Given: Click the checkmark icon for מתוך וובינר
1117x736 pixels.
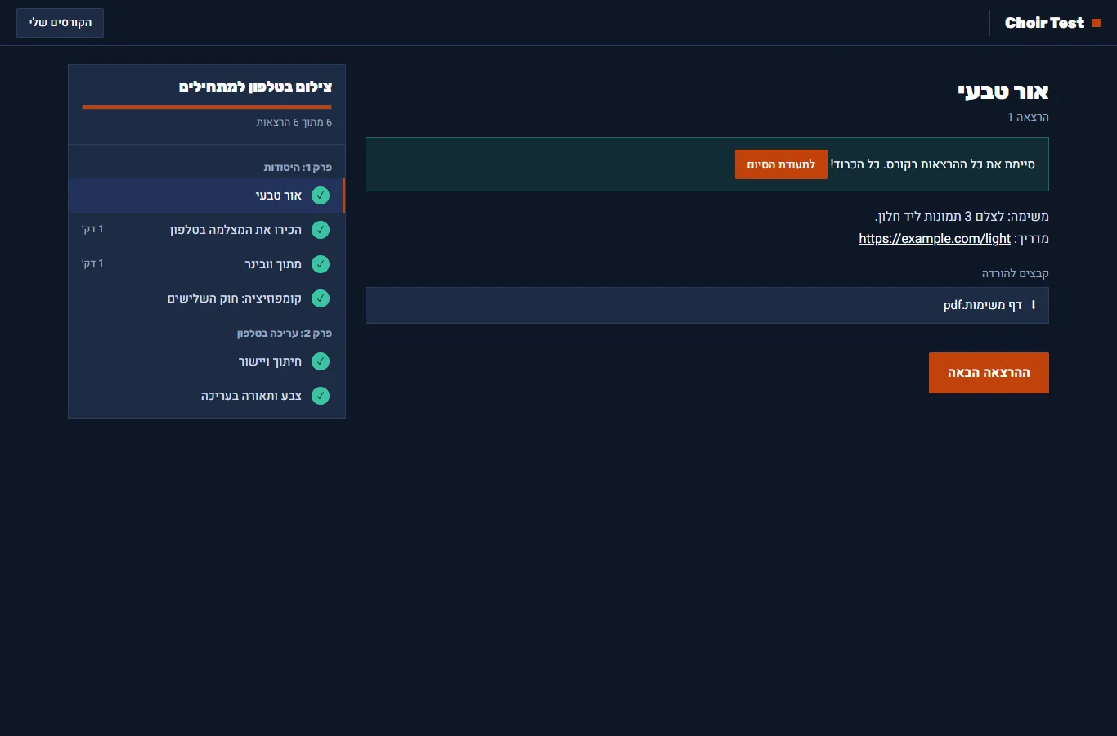Looking at the screenshot, I should tap(321, 264).
